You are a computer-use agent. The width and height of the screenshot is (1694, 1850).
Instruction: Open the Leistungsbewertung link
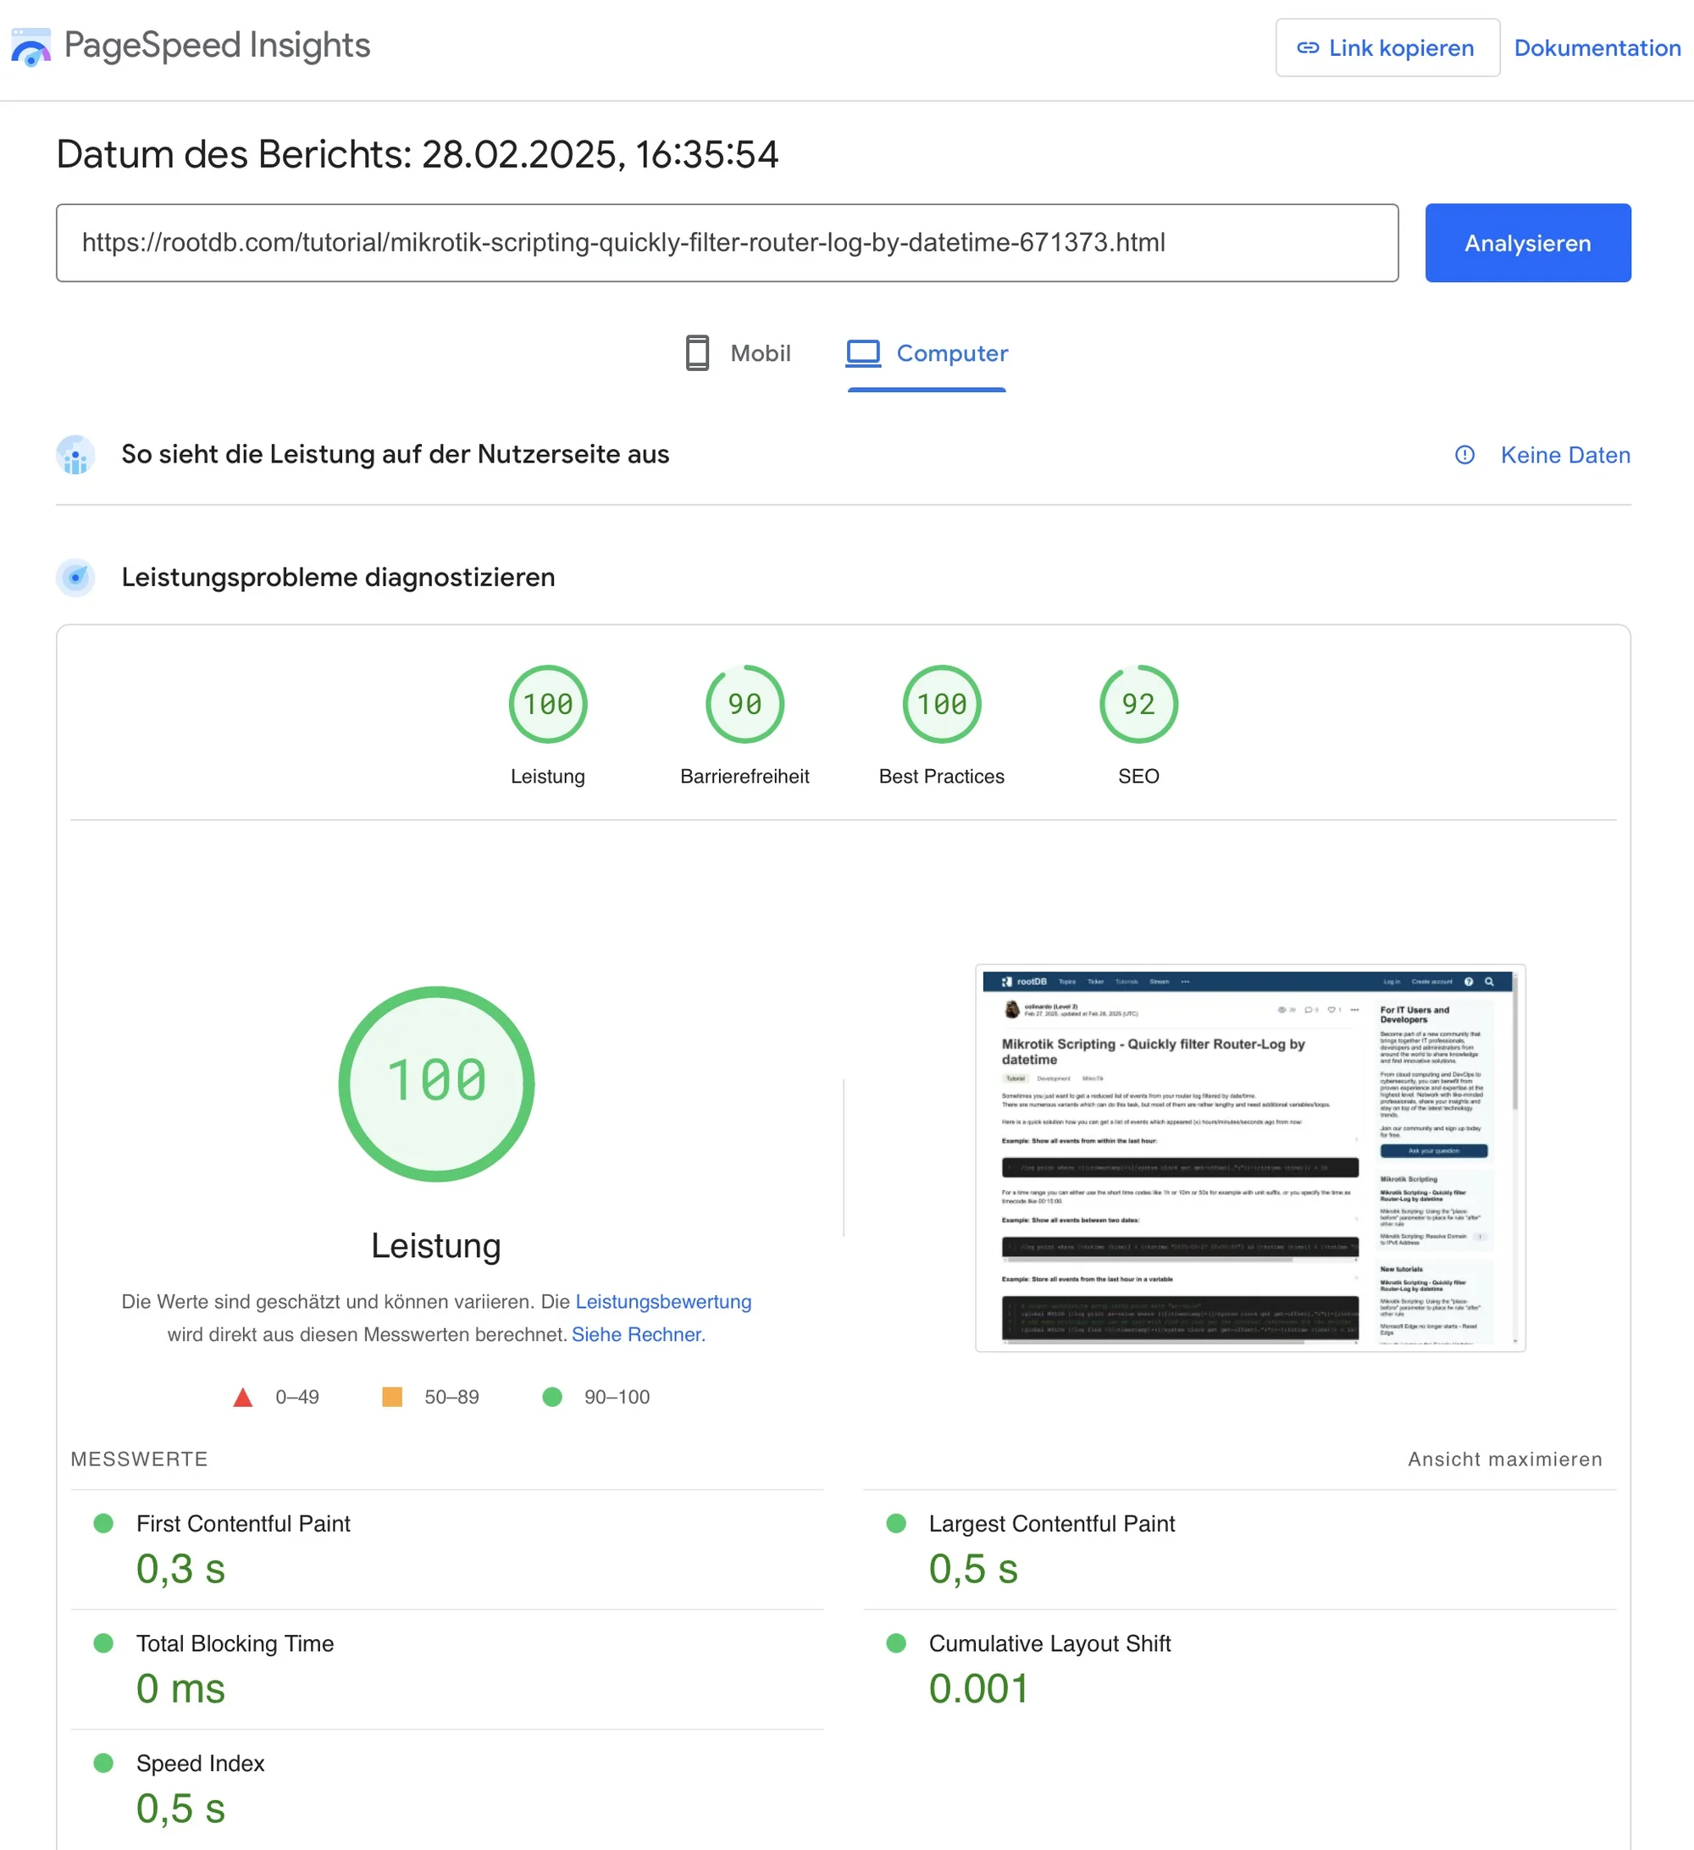pos(662,1301)
